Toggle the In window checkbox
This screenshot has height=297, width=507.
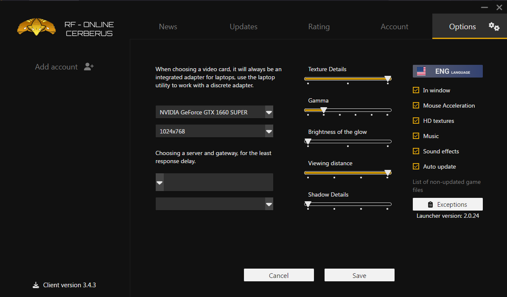click(x=416, y=90)
